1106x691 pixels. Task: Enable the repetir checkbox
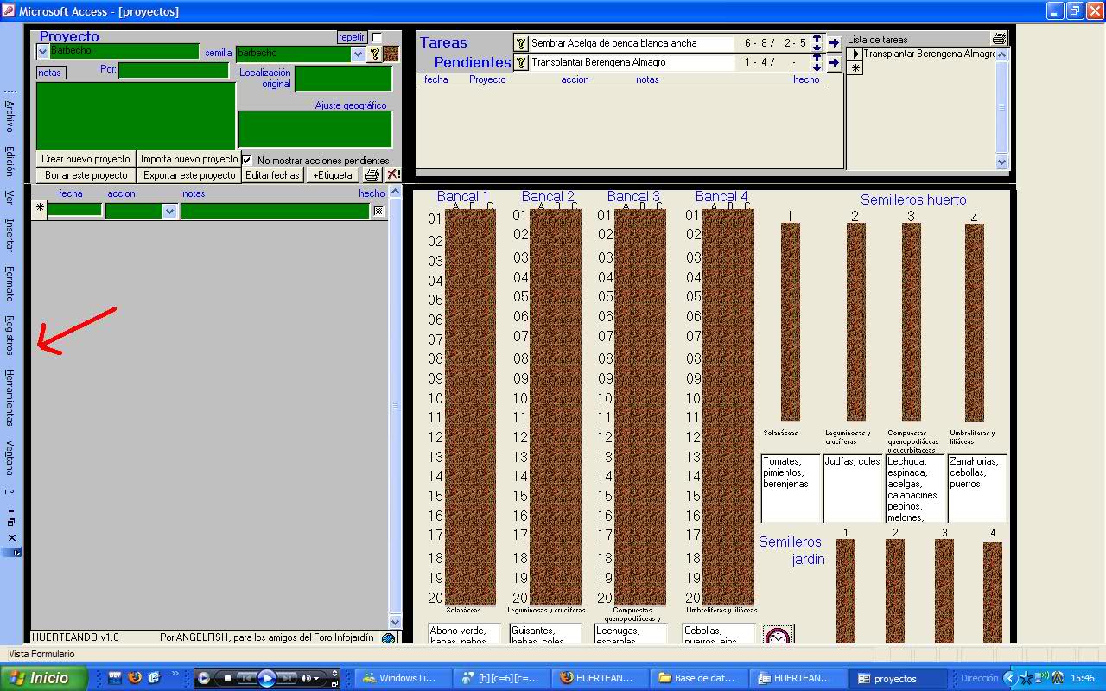[x=377, y=37]
